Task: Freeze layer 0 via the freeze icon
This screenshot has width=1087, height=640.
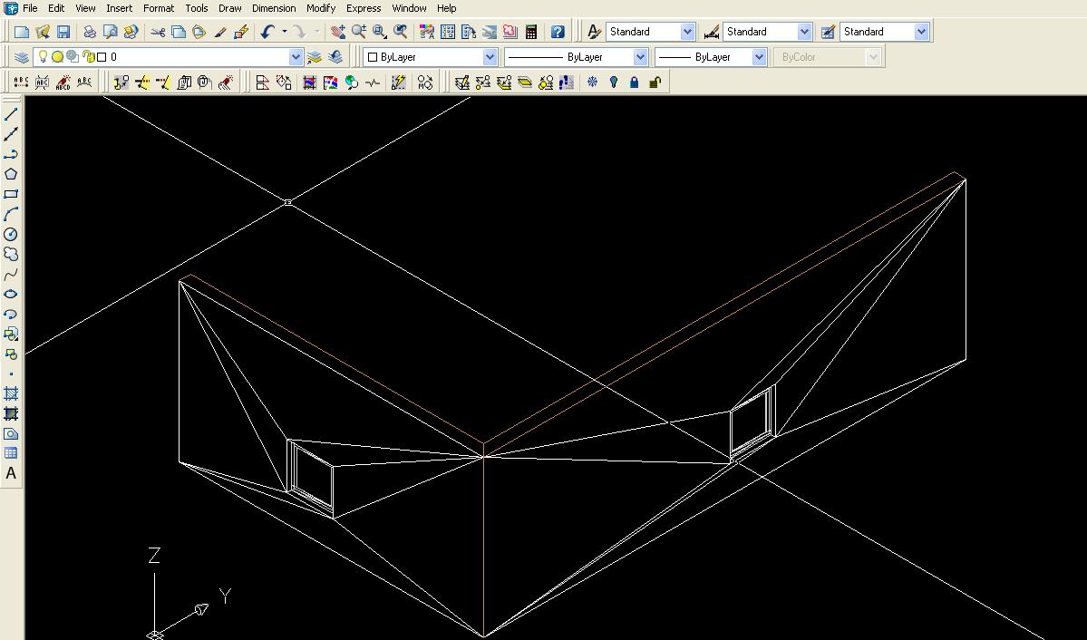Action: (x=56, y=56)
